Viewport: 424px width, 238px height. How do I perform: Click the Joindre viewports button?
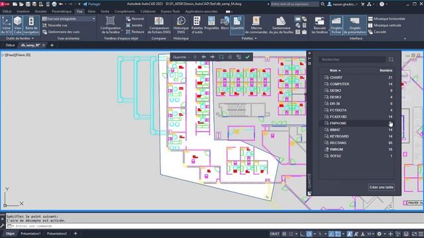click(x=134, y=25)
